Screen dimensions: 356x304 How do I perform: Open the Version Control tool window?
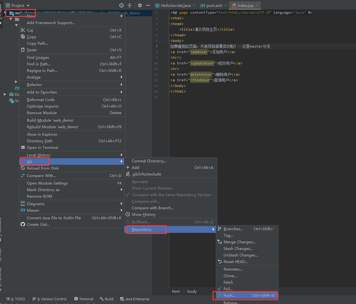tap(49, 299)
